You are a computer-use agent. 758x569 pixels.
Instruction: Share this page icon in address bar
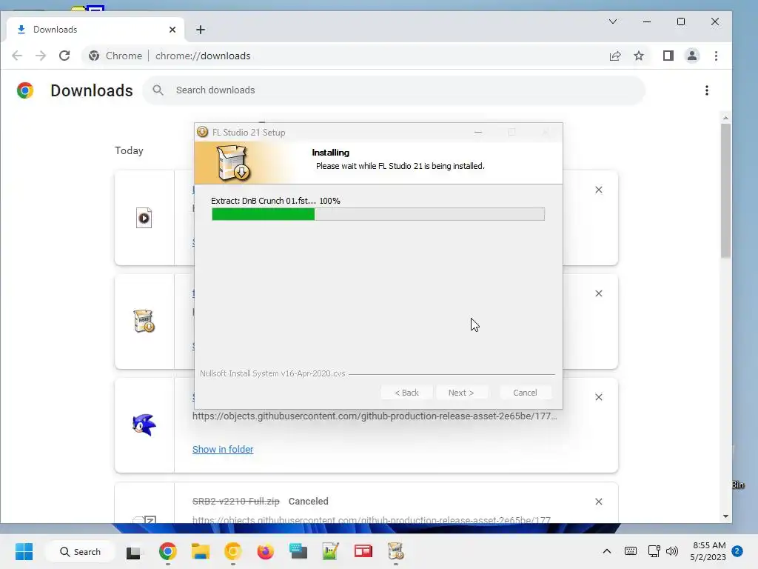point(615,56)
